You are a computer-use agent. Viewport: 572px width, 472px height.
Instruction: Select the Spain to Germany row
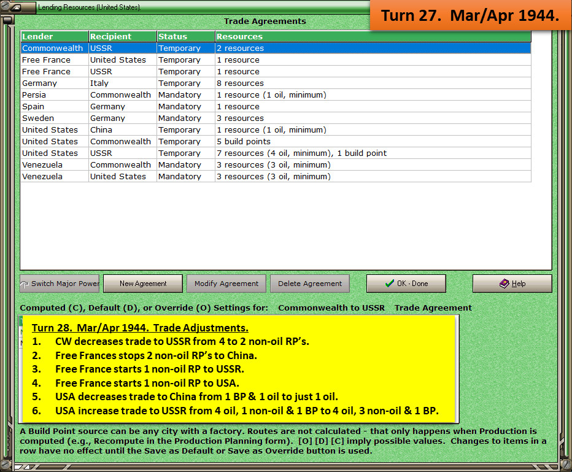click(x=276, y=107)
